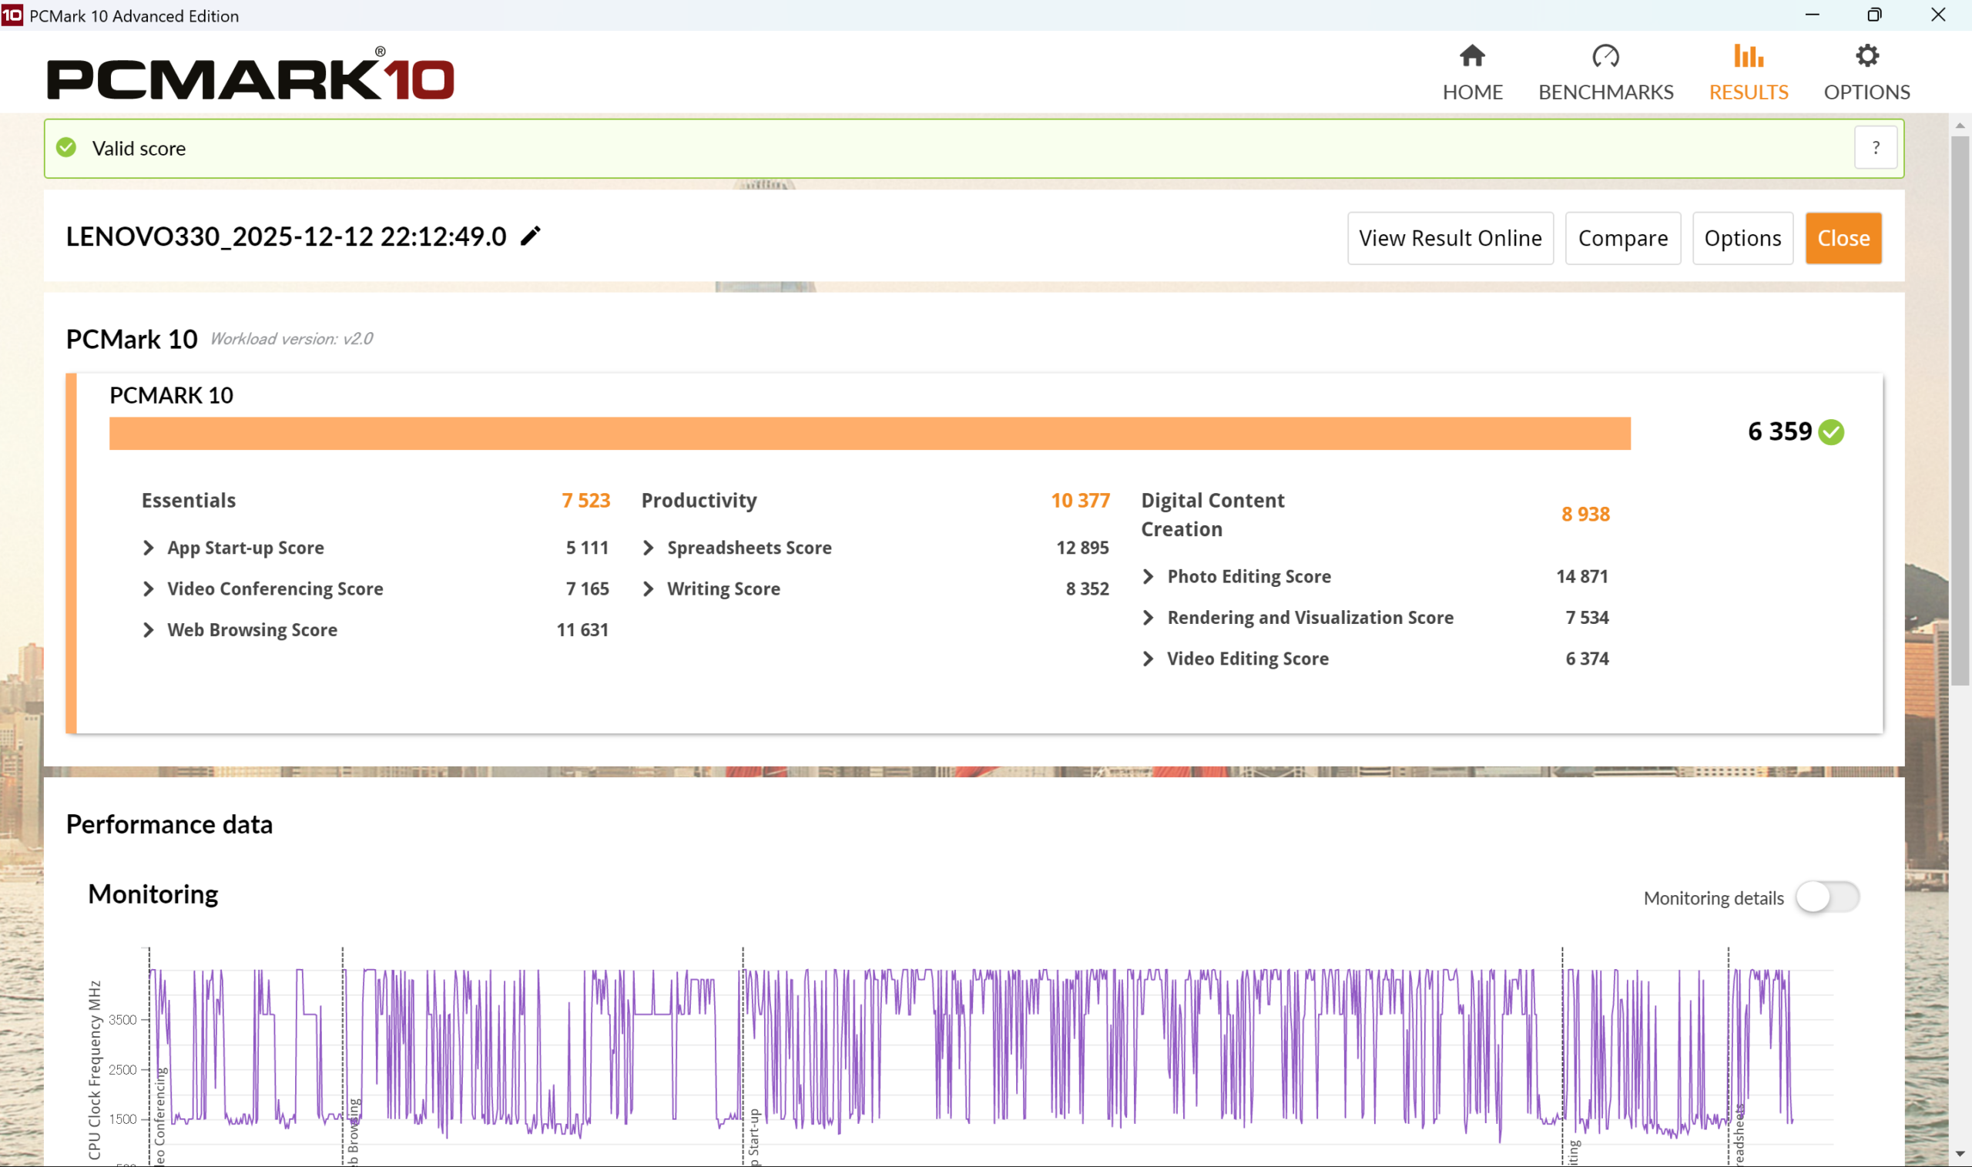Open Benchmarks via the gauge icon
Image resolution: width=1972 pixels, height=1167 pixels.
[x=1605, y=57]
